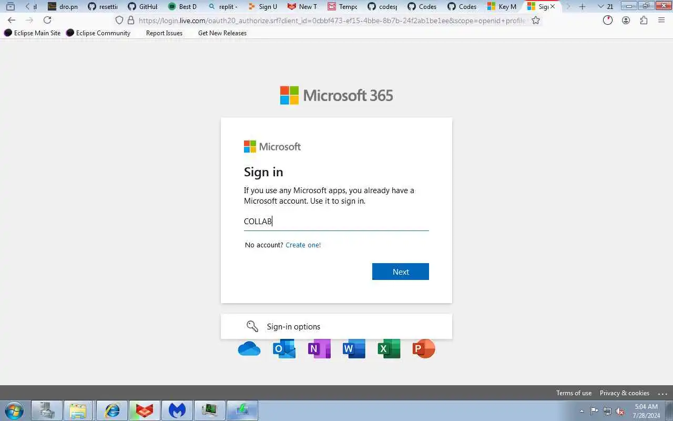Open the browser account icon
Screen dimensions: 673x421
coord(626,20)
